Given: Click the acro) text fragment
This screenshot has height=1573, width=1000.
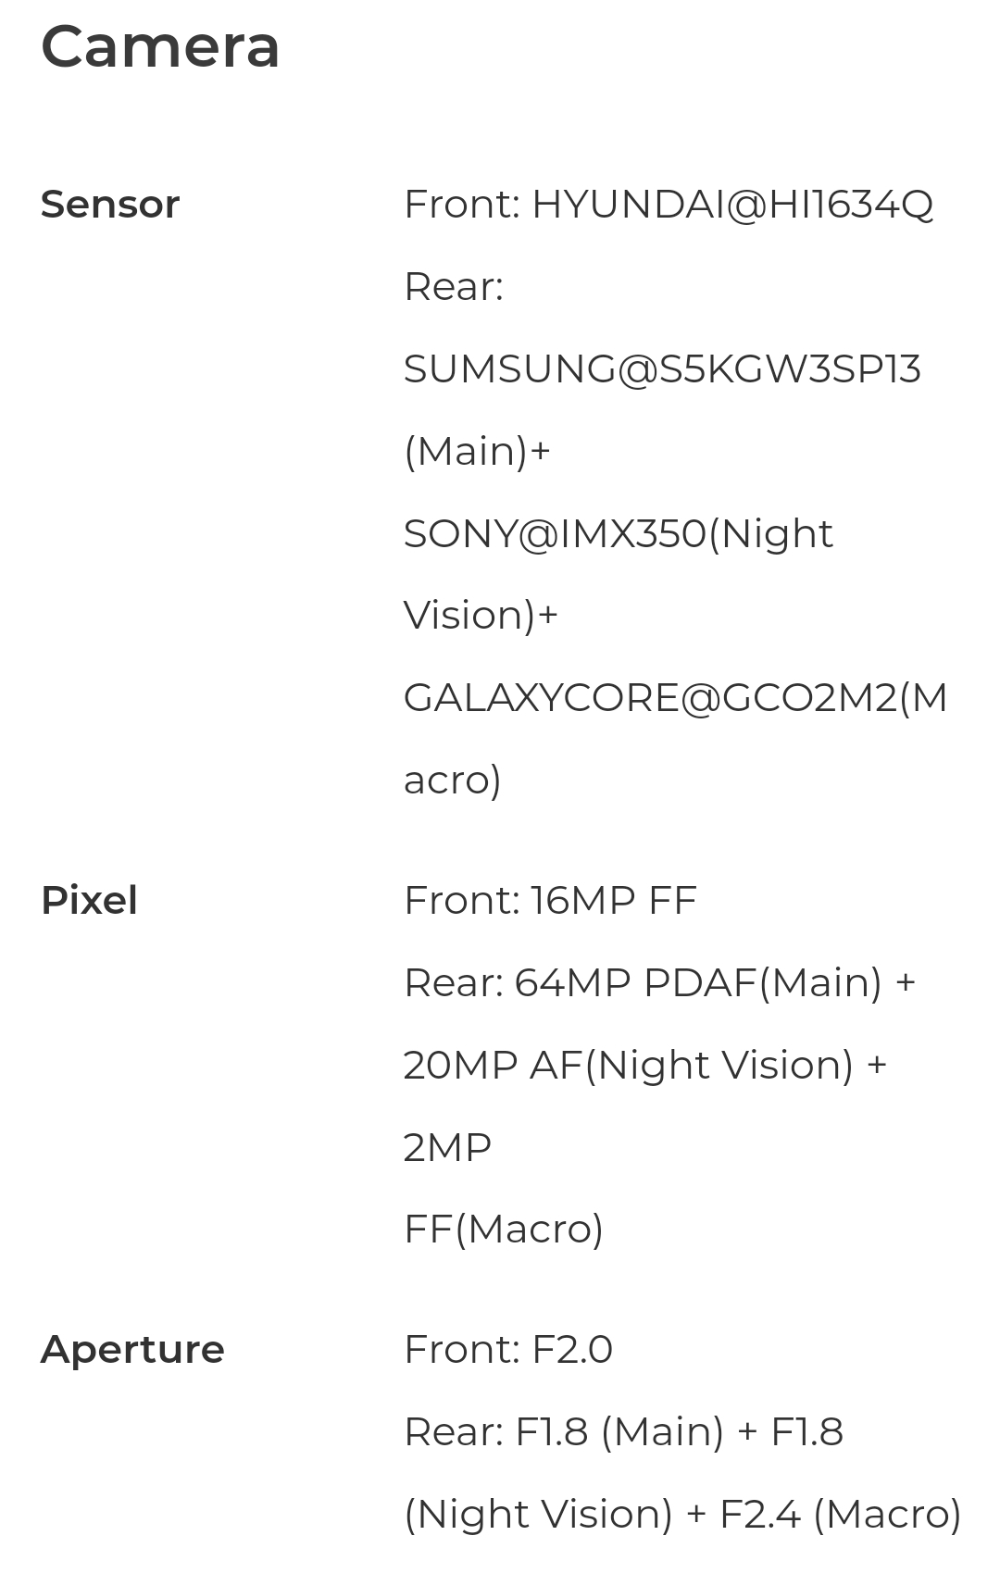Looking at the screenshot, I should pyautogui.click(x=452, y=780).
